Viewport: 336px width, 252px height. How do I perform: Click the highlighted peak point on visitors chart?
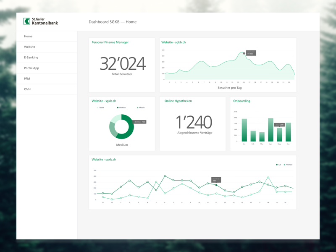click(244, 53)
